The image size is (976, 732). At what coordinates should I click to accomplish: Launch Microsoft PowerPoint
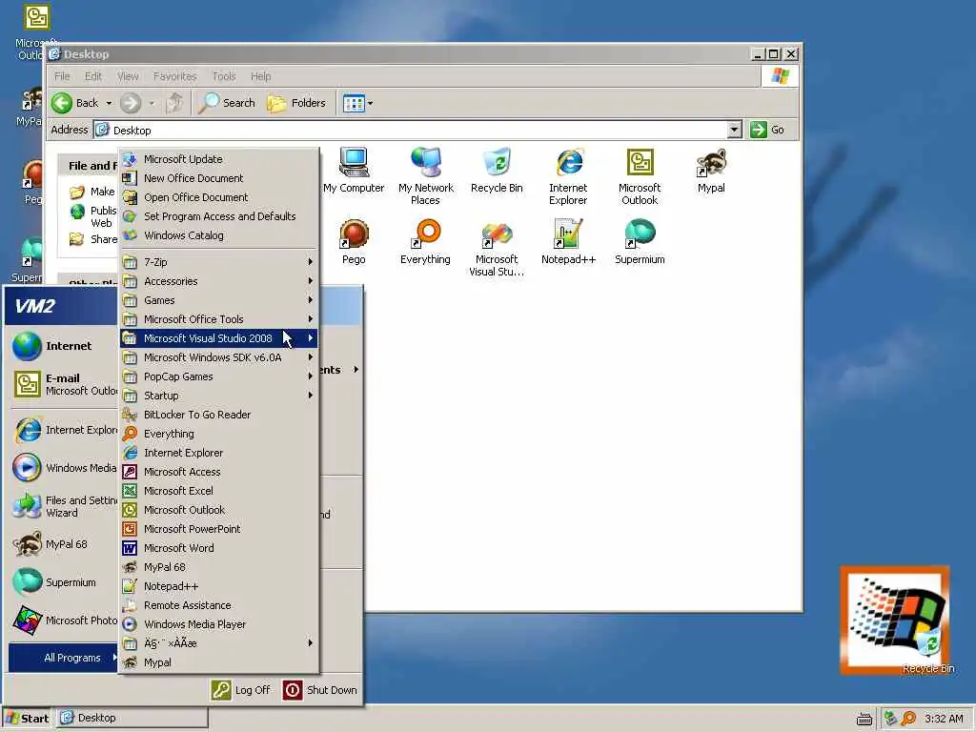pyautogui.click(x=219, y=529)
